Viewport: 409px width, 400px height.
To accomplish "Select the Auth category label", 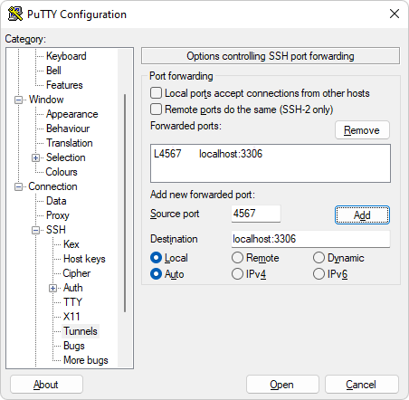I will click(73, 288).
